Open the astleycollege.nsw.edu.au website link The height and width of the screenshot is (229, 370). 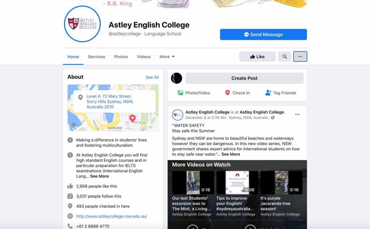112,216
